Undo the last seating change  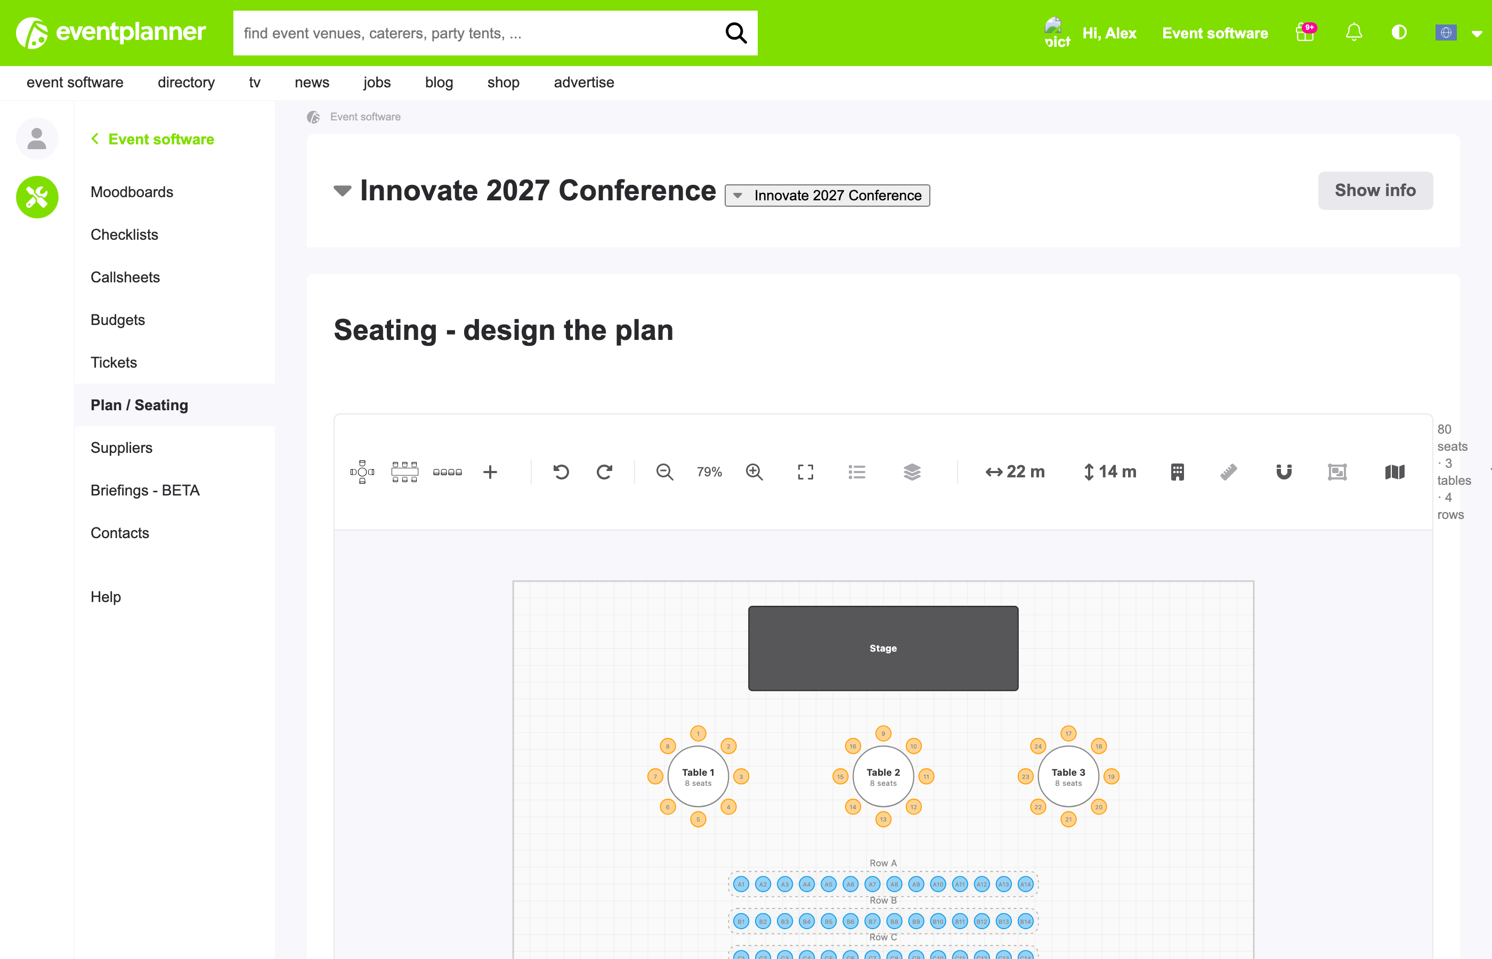coord(561,472)
